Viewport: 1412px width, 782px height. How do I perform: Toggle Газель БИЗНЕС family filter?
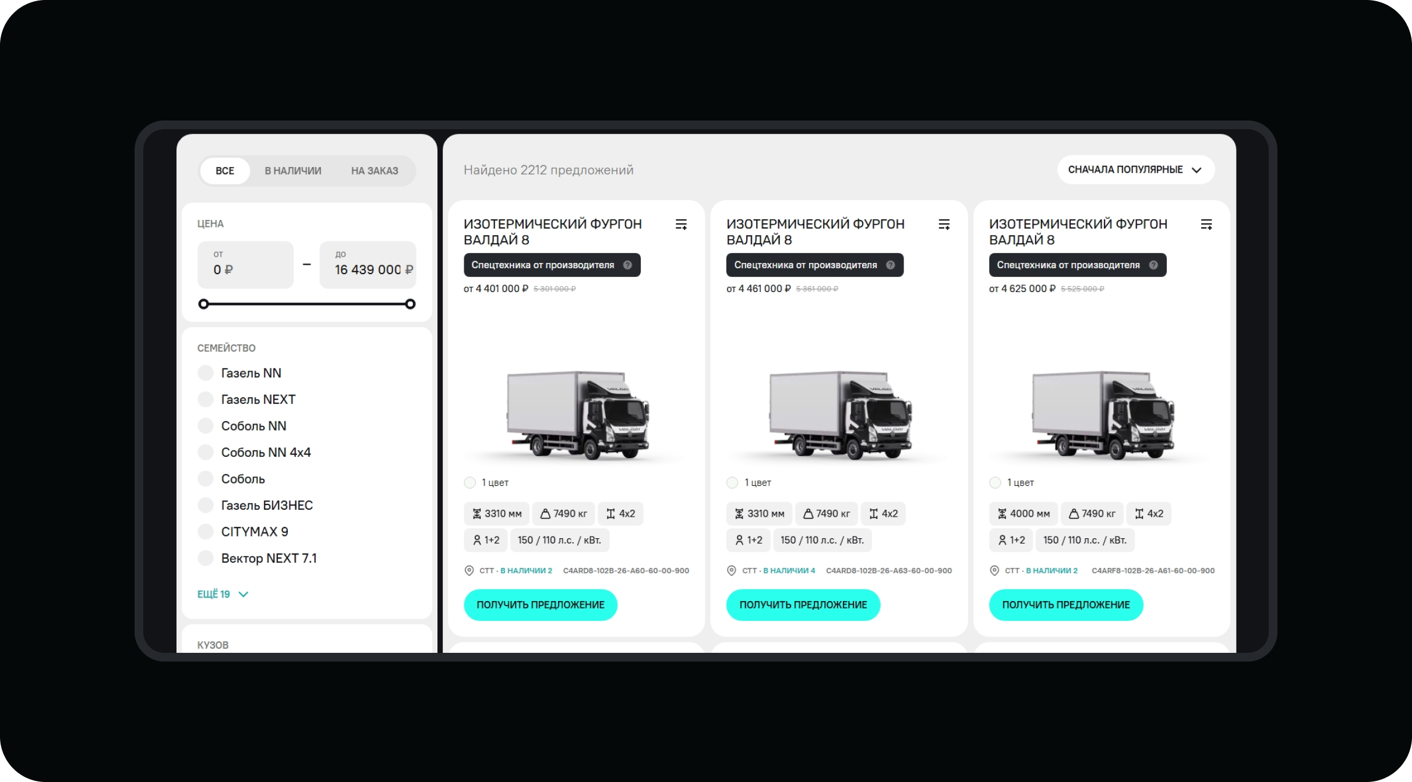pos(206,506)
